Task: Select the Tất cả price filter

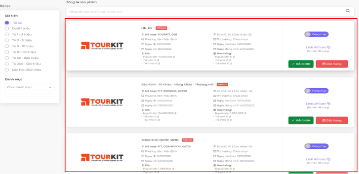Action: click(x=7, y=23)
